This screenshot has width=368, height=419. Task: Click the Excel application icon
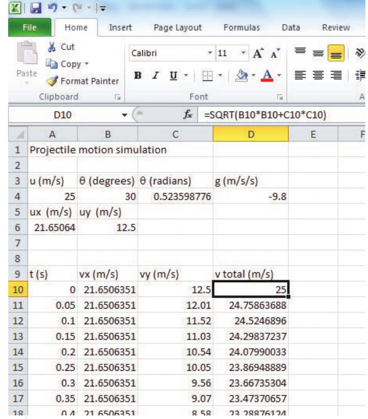pos(15,8)
